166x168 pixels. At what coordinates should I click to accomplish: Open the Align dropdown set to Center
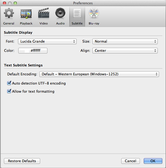pyautogui.click(x=125, y=50)
